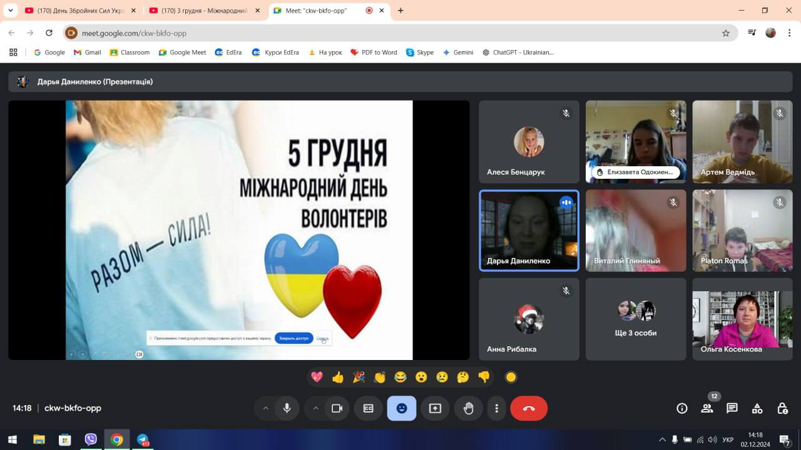Raise hand using the hand icon
Screen dimensions: 801x450
[x=468, y=408]
